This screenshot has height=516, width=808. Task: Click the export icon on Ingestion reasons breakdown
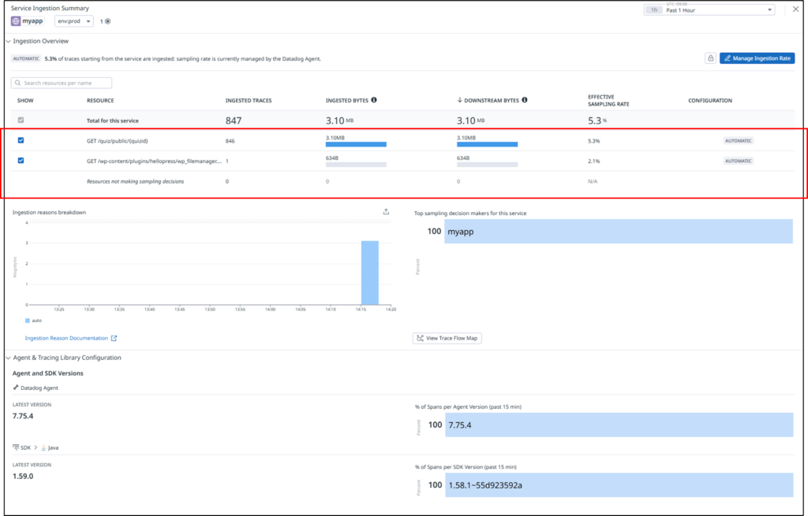[386, 211]
